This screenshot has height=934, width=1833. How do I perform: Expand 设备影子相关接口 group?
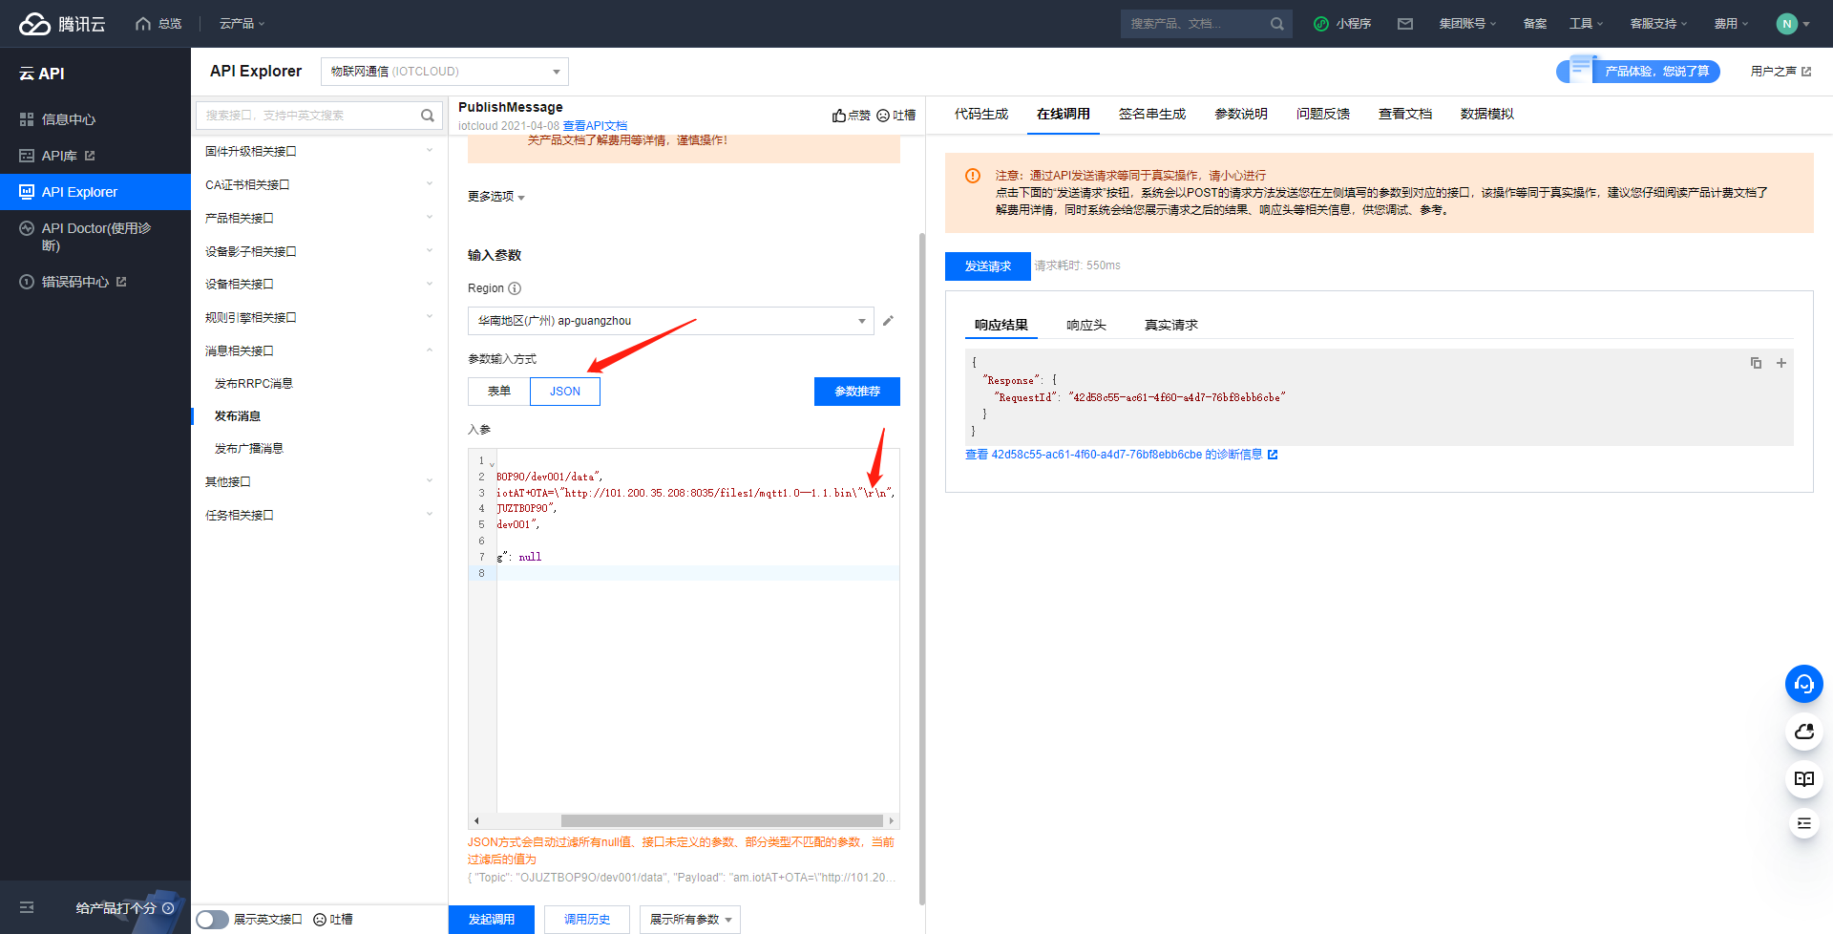(x=320, y=252)
